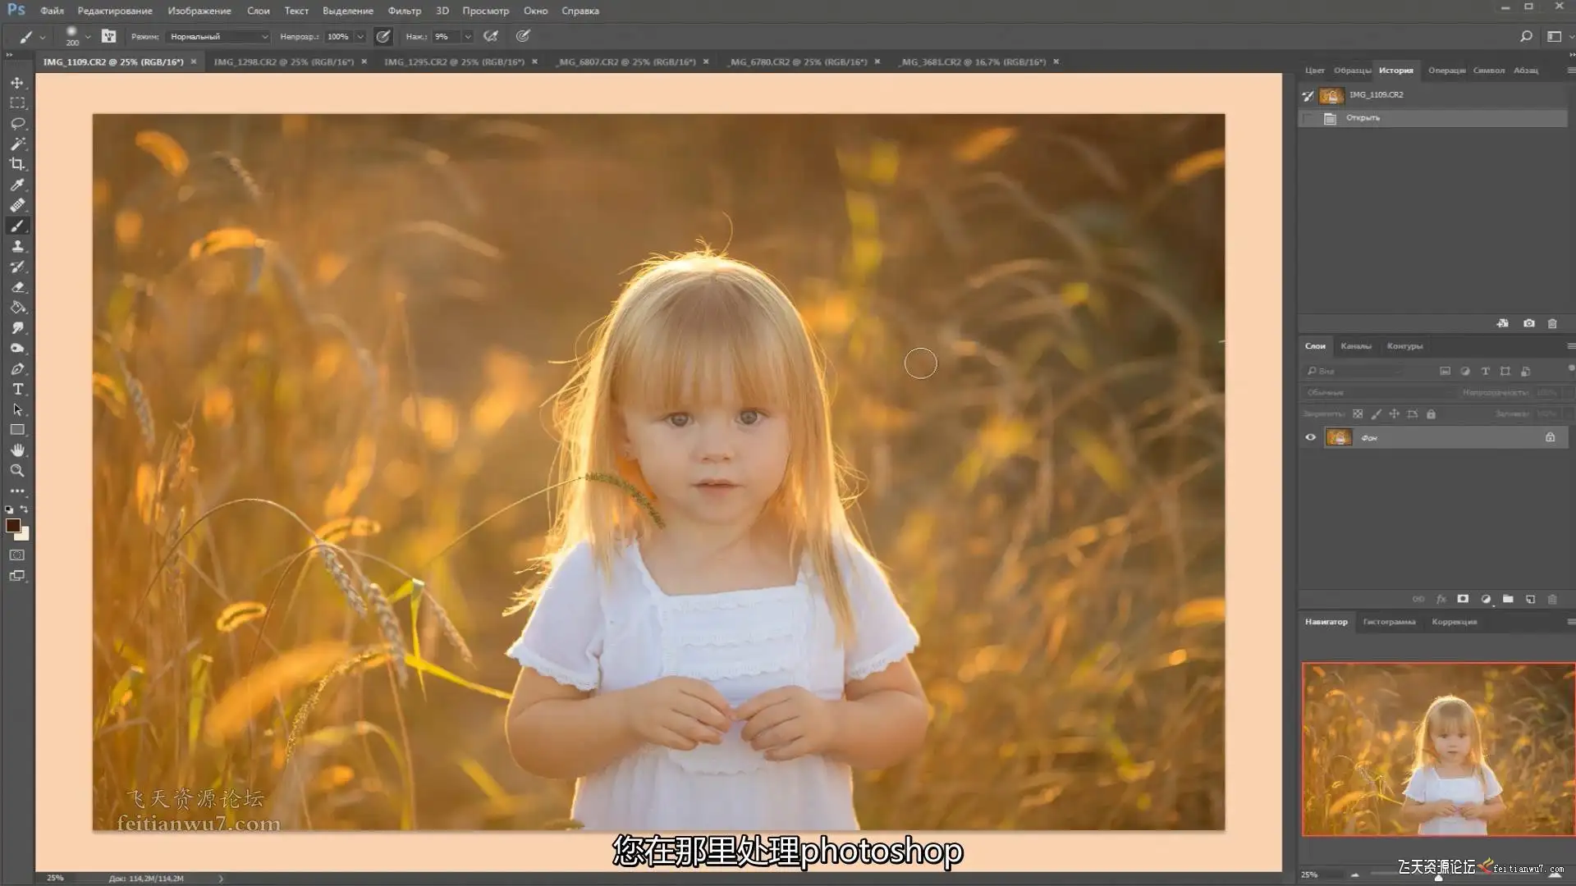Select the Hand tool
Screen dimensions: 1576x886
click(17, 450)
